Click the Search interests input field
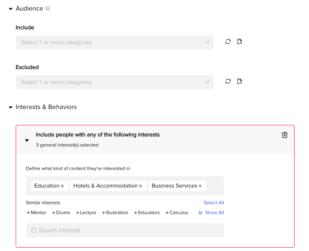Screen dimensions: 309x251 (125, 230)
